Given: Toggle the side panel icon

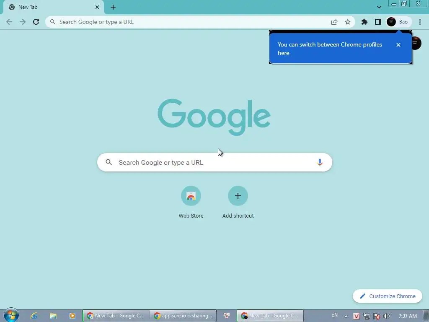Looking at the screenshot, I should pos(378,22).
